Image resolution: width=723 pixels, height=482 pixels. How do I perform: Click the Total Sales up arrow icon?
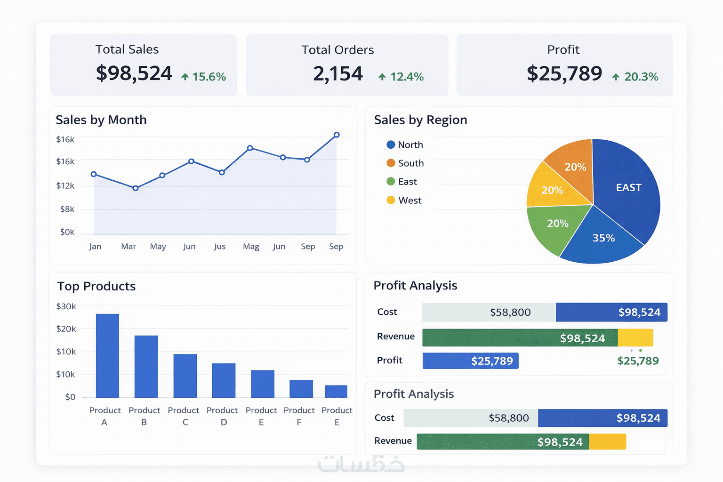185,77
